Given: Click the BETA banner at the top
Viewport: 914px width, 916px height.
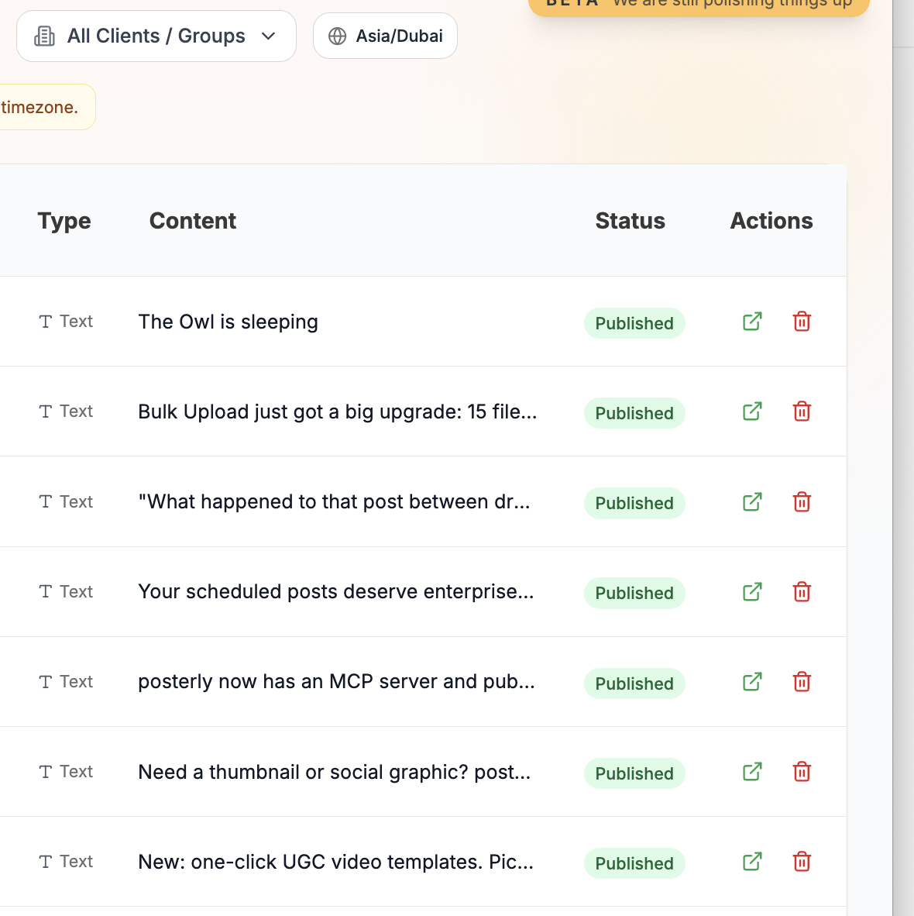Looking at the screenshot, I should click(x=697, y=6).
